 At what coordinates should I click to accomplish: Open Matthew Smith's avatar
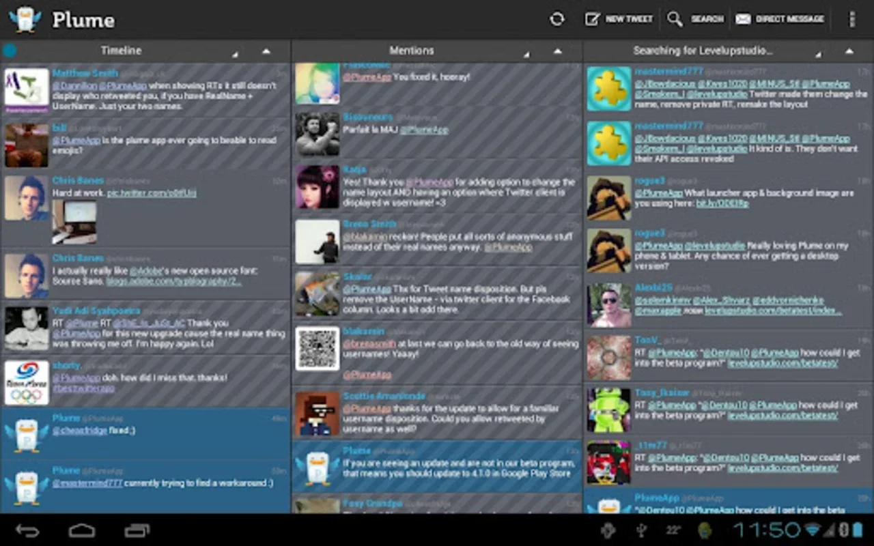tap(27, 90)
